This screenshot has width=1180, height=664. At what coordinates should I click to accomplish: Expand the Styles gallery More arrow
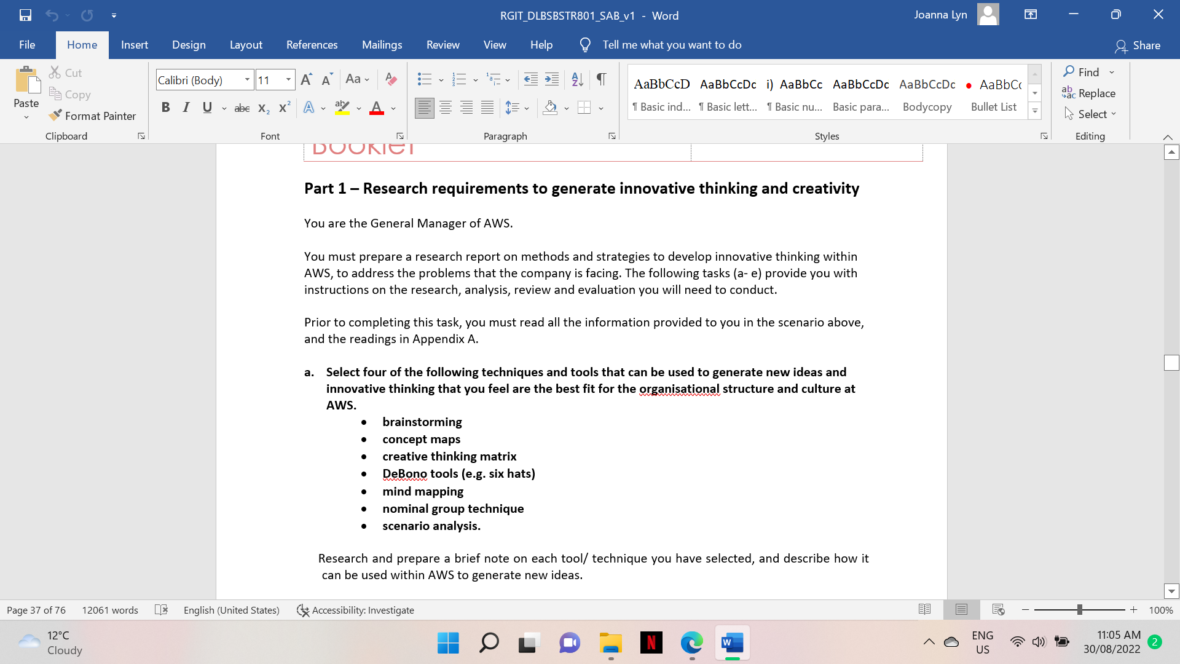[x=1035, y=112]
